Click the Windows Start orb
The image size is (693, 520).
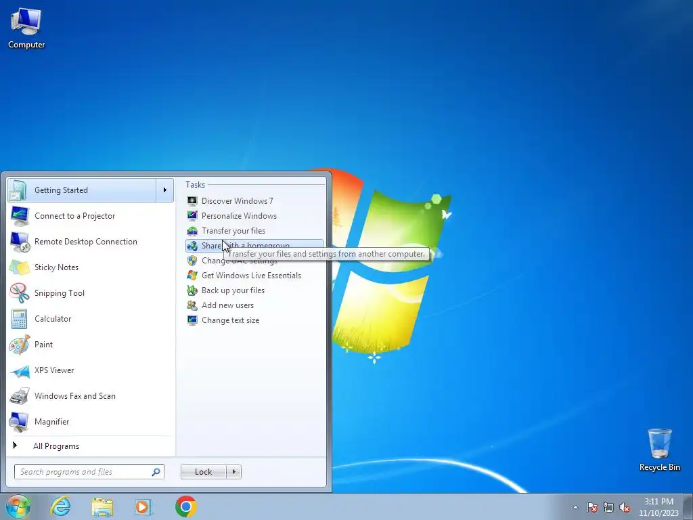tap(18, 506)
